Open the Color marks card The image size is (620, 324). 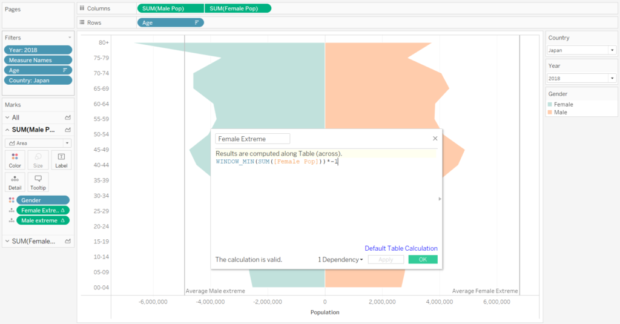pyautogui.click(x=15, y=159)
